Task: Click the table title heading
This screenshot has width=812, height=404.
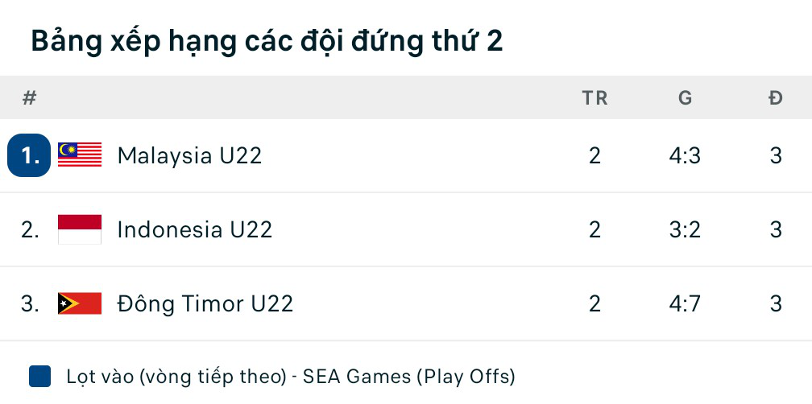Action: pos(267,41)
